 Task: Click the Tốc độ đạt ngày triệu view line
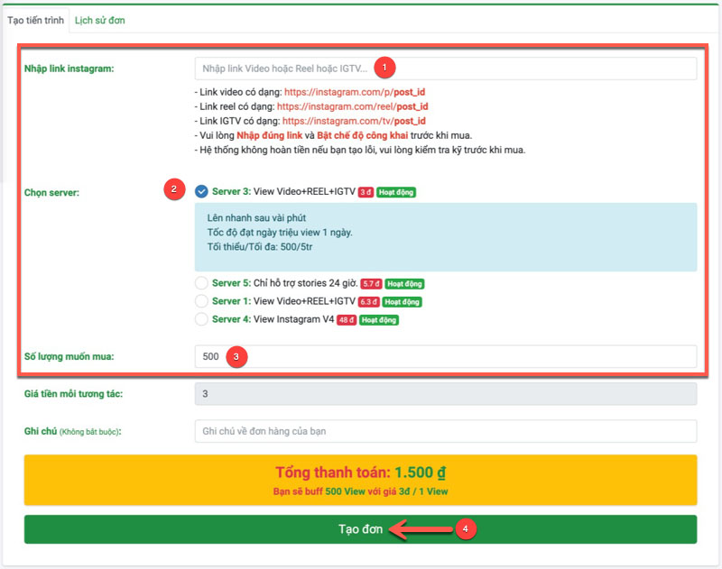(x=280, y=233)
